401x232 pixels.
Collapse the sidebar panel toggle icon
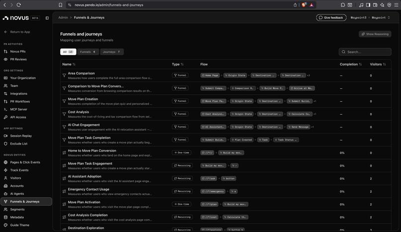tap(47, 18)
